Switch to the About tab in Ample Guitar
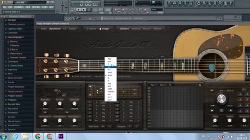 tap(72, 29)
